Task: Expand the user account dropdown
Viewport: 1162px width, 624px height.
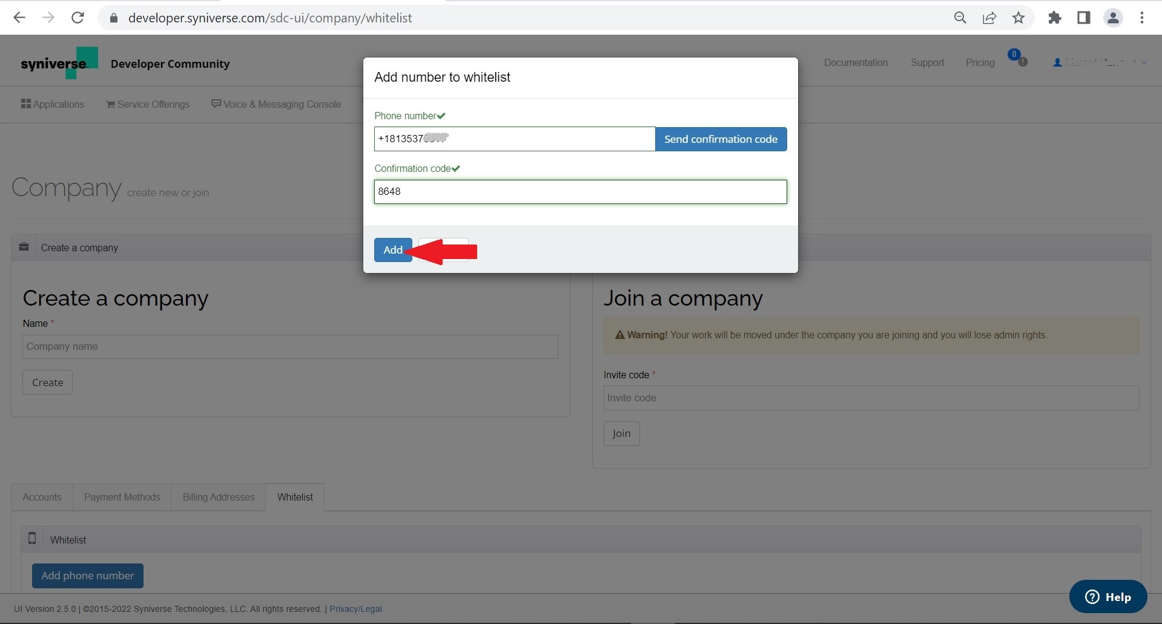Action: [1100, 62]
